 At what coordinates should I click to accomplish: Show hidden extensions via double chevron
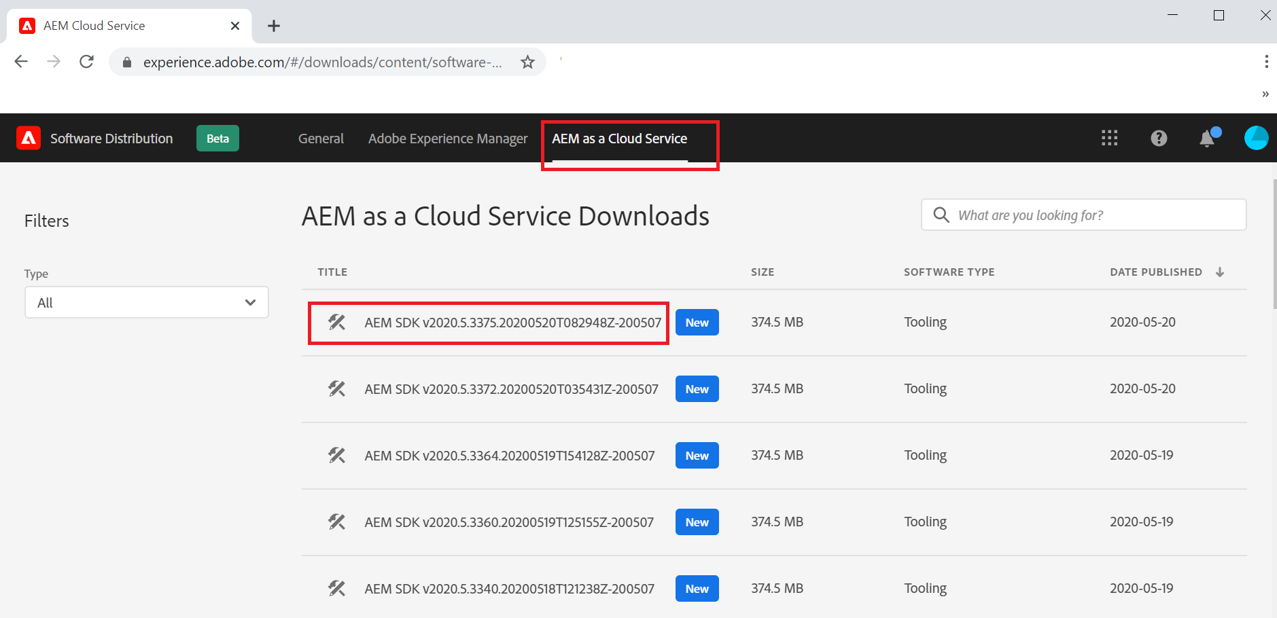pyautogui.click(x=1265, y=94)
